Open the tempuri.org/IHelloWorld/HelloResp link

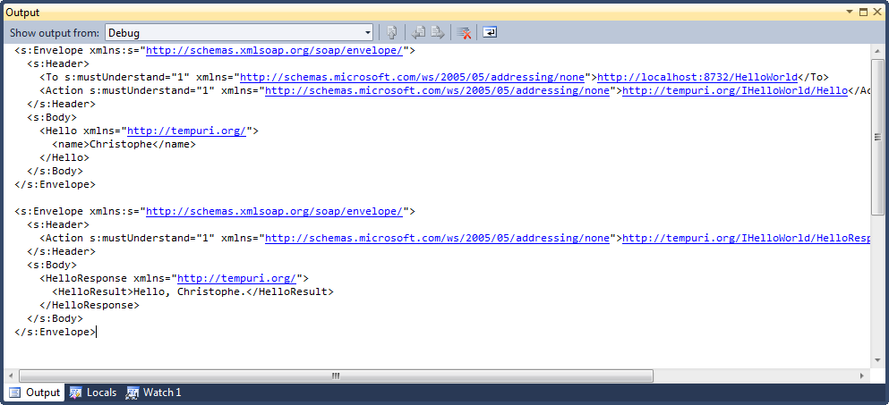[746, 239]
